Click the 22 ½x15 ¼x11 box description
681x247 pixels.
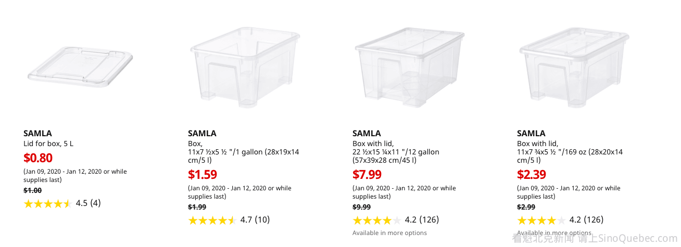coord(396,152)
